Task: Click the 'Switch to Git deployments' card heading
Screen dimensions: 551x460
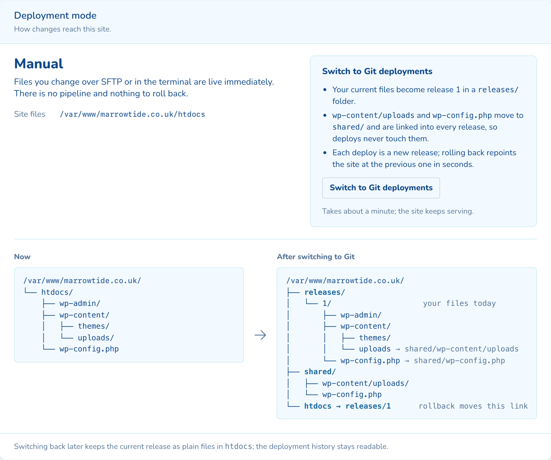Action: [377, 71]
